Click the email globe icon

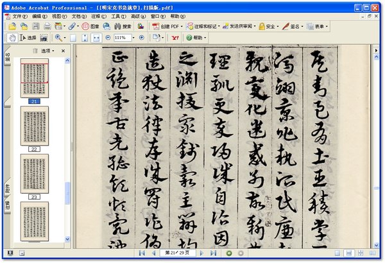pos(107,26)
